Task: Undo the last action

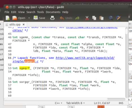Action: pos(66,18)
